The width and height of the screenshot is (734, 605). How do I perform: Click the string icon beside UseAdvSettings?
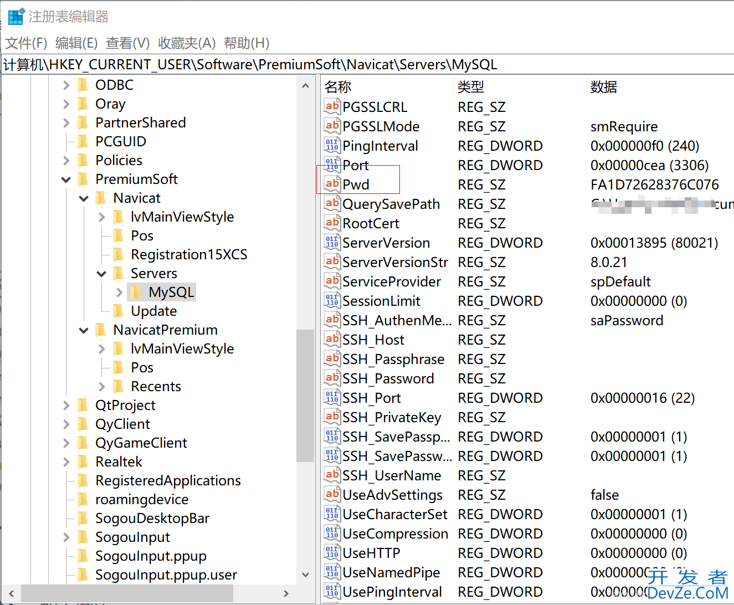tap(332, 494)
